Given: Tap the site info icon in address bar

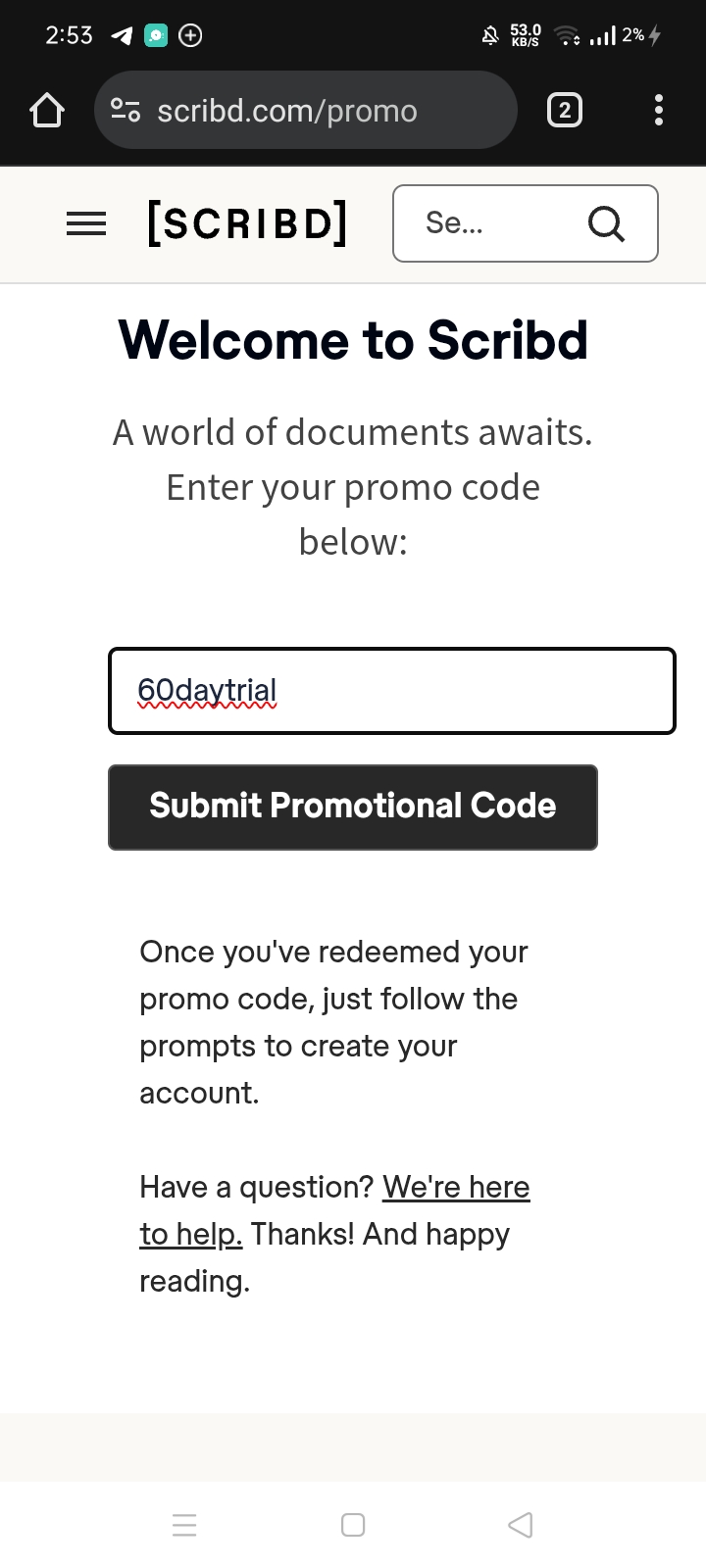Looking at the screenshot, I should [x=126, y=111].
